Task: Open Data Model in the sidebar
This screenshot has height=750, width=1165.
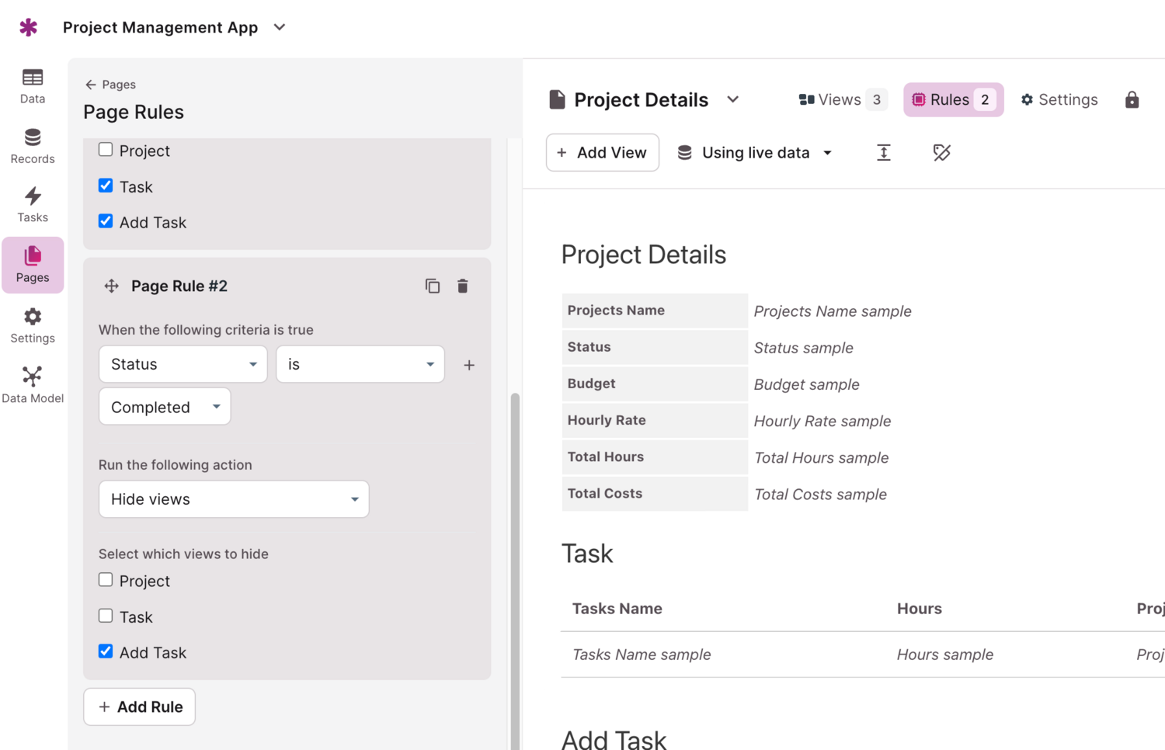Action: 33,385
